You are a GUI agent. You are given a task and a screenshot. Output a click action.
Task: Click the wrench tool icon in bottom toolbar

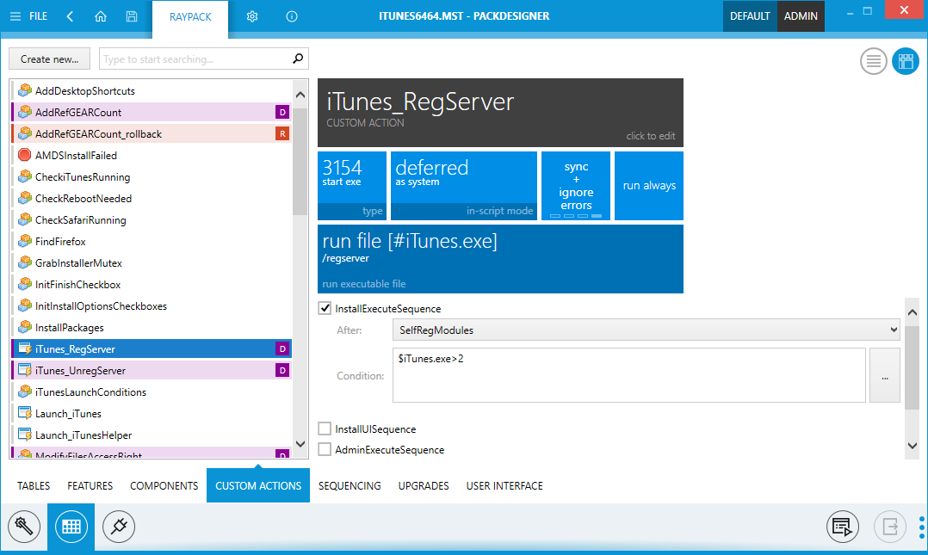[24, 526]
